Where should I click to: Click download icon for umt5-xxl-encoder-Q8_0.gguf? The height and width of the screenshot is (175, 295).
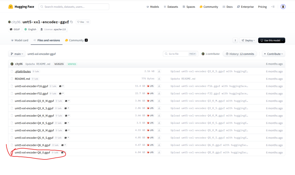pos(159,153)
